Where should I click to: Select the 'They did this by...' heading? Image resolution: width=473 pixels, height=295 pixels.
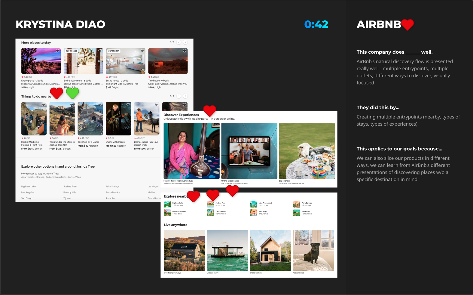point(378,107)
